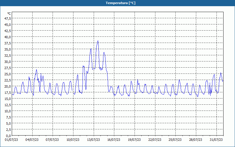
Task: Click the 15,0 y-axis label
Action: coord(8,99)
